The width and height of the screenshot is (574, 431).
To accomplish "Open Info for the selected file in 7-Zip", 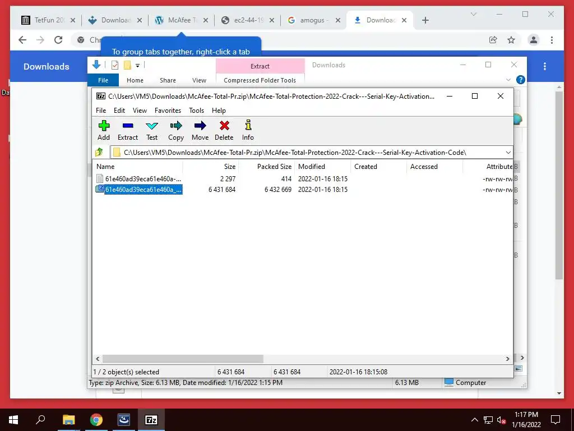I will tap(248, 130).
